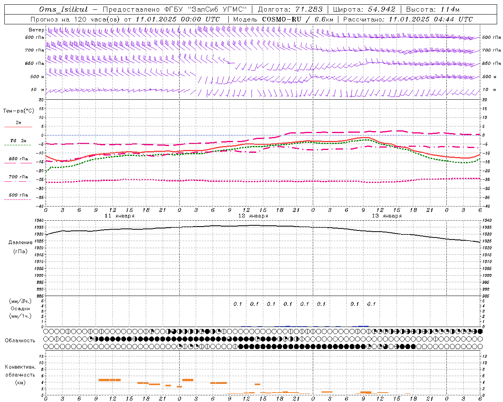This screenshot has width=503, height=402.
Task: Select the 10 м wind level label on left
Action: click(38, 90)
